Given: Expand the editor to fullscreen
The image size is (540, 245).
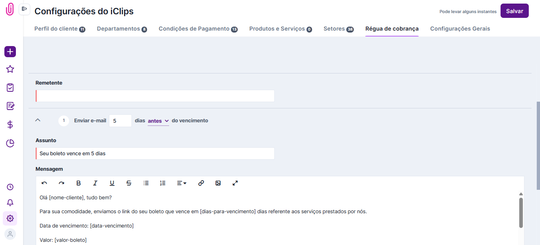Looking at the screenshot, I should coord(235,183).
